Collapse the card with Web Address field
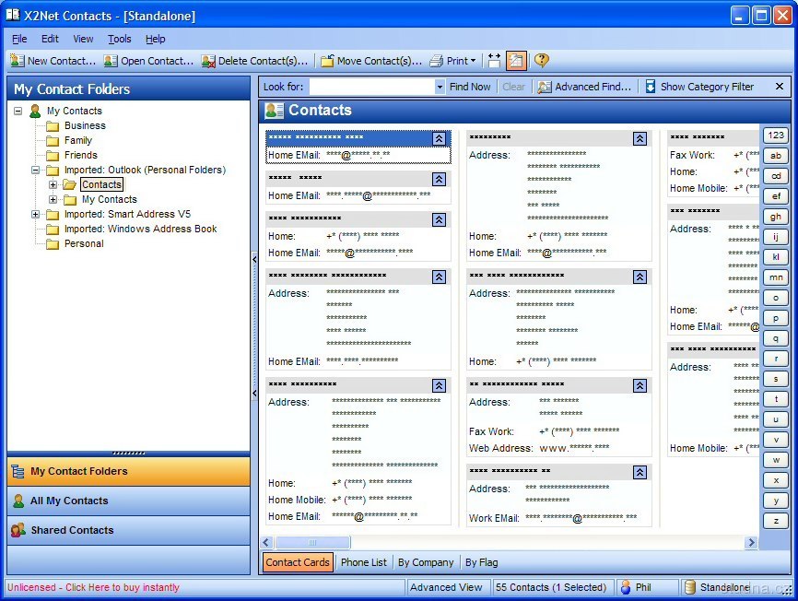The image size is (798, 601). pyautogui.click(x=640, y=385)
